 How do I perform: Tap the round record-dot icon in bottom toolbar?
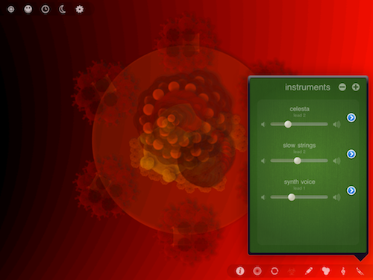257,271
